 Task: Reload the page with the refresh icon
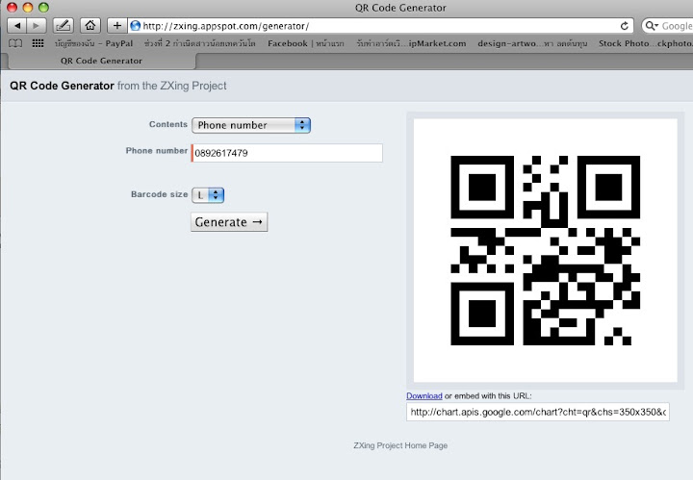pos(624,26)
